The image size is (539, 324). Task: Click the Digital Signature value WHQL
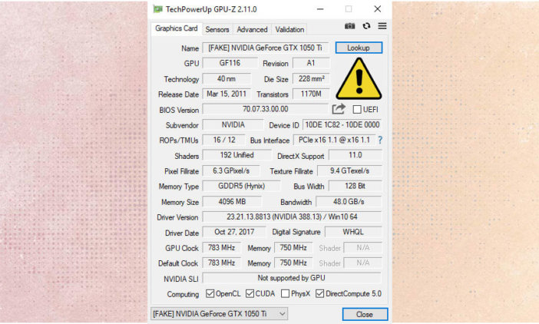coord(353,232)
